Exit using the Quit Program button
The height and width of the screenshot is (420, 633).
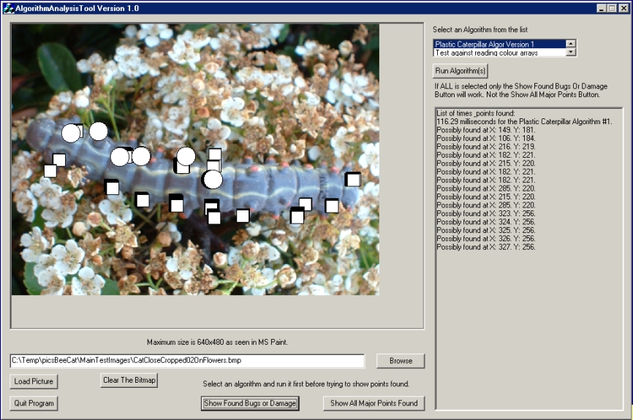click(x=34, y=403)
